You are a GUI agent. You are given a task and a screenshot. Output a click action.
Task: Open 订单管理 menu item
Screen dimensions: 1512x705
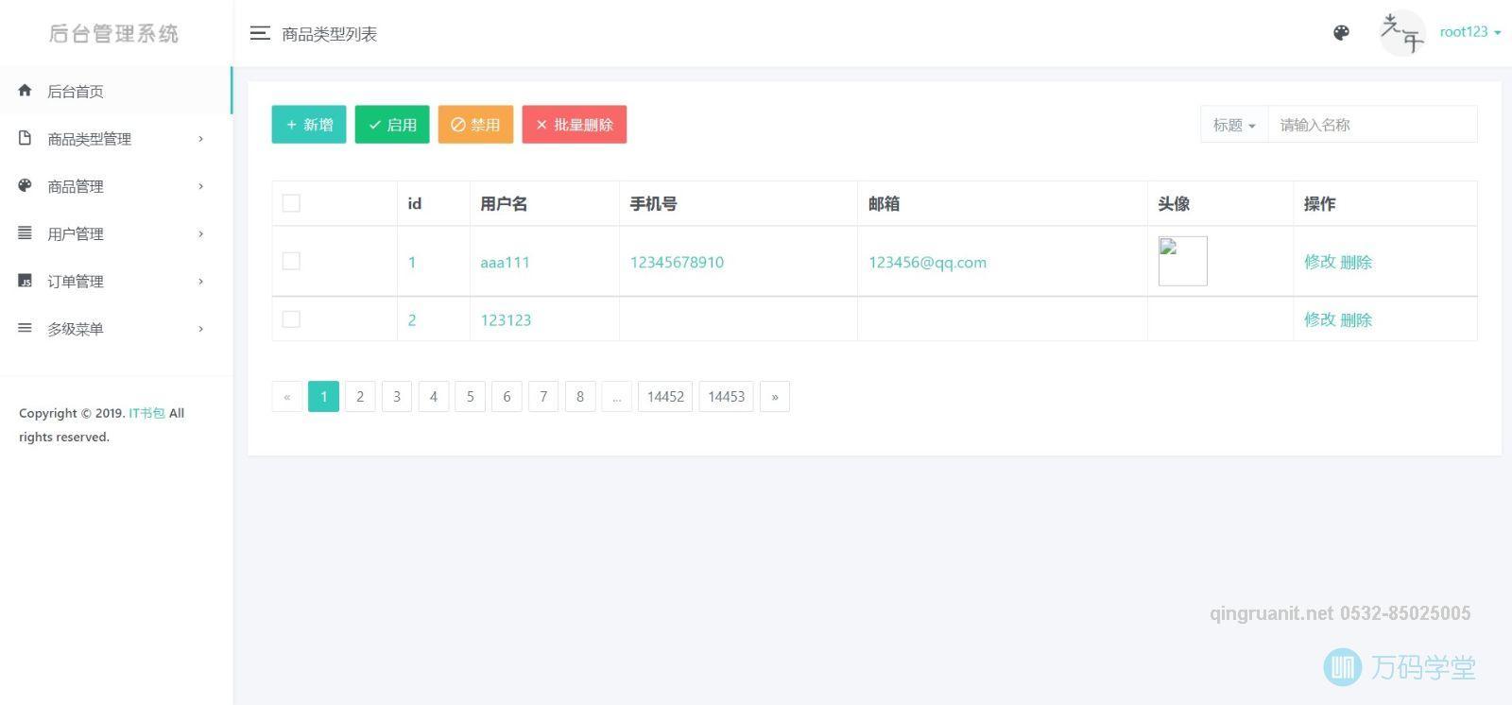pyautogui.click(x=116, y=281)
